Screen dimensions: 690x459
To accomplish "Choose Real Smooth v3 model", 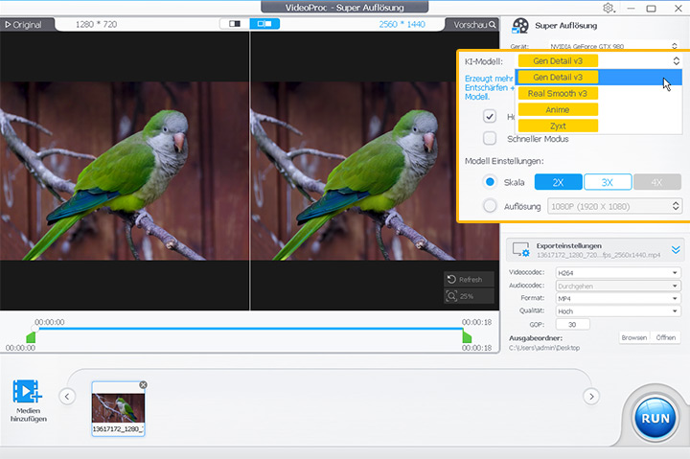I will click(x=599, y=93).
